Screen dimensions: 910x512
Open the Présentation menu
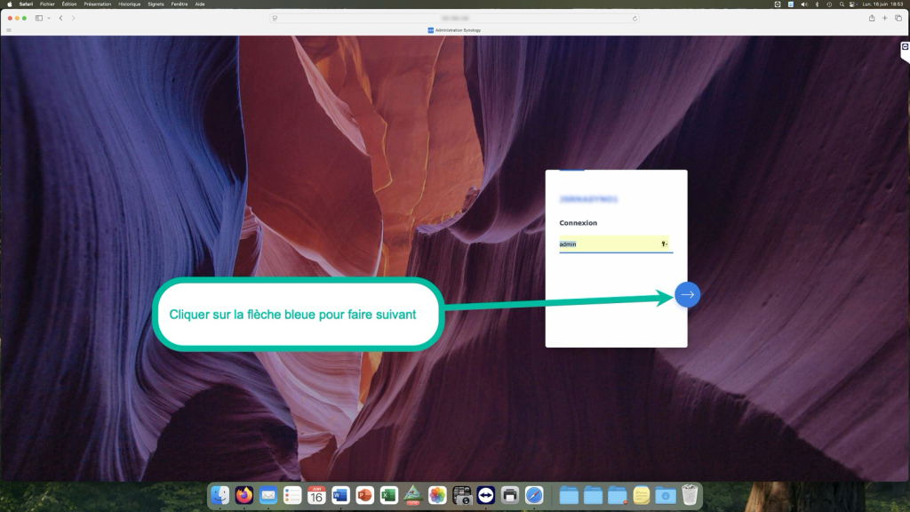[x=98, y=4]
